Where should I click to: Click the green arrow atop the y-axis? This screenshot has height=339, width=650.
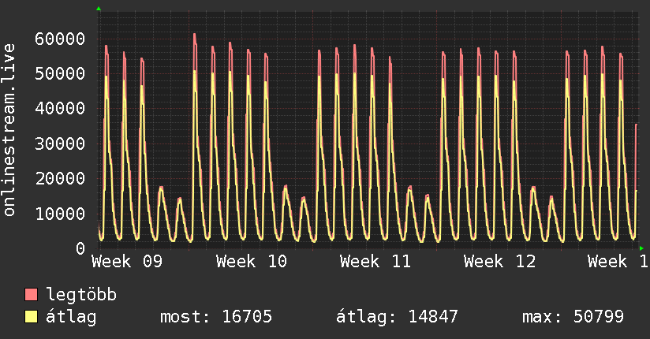click(x=99, y=9)
